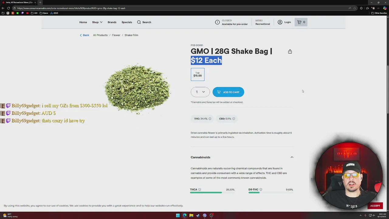
Task: Select the 1 oz $15.00 weight option
Action: 198,75
